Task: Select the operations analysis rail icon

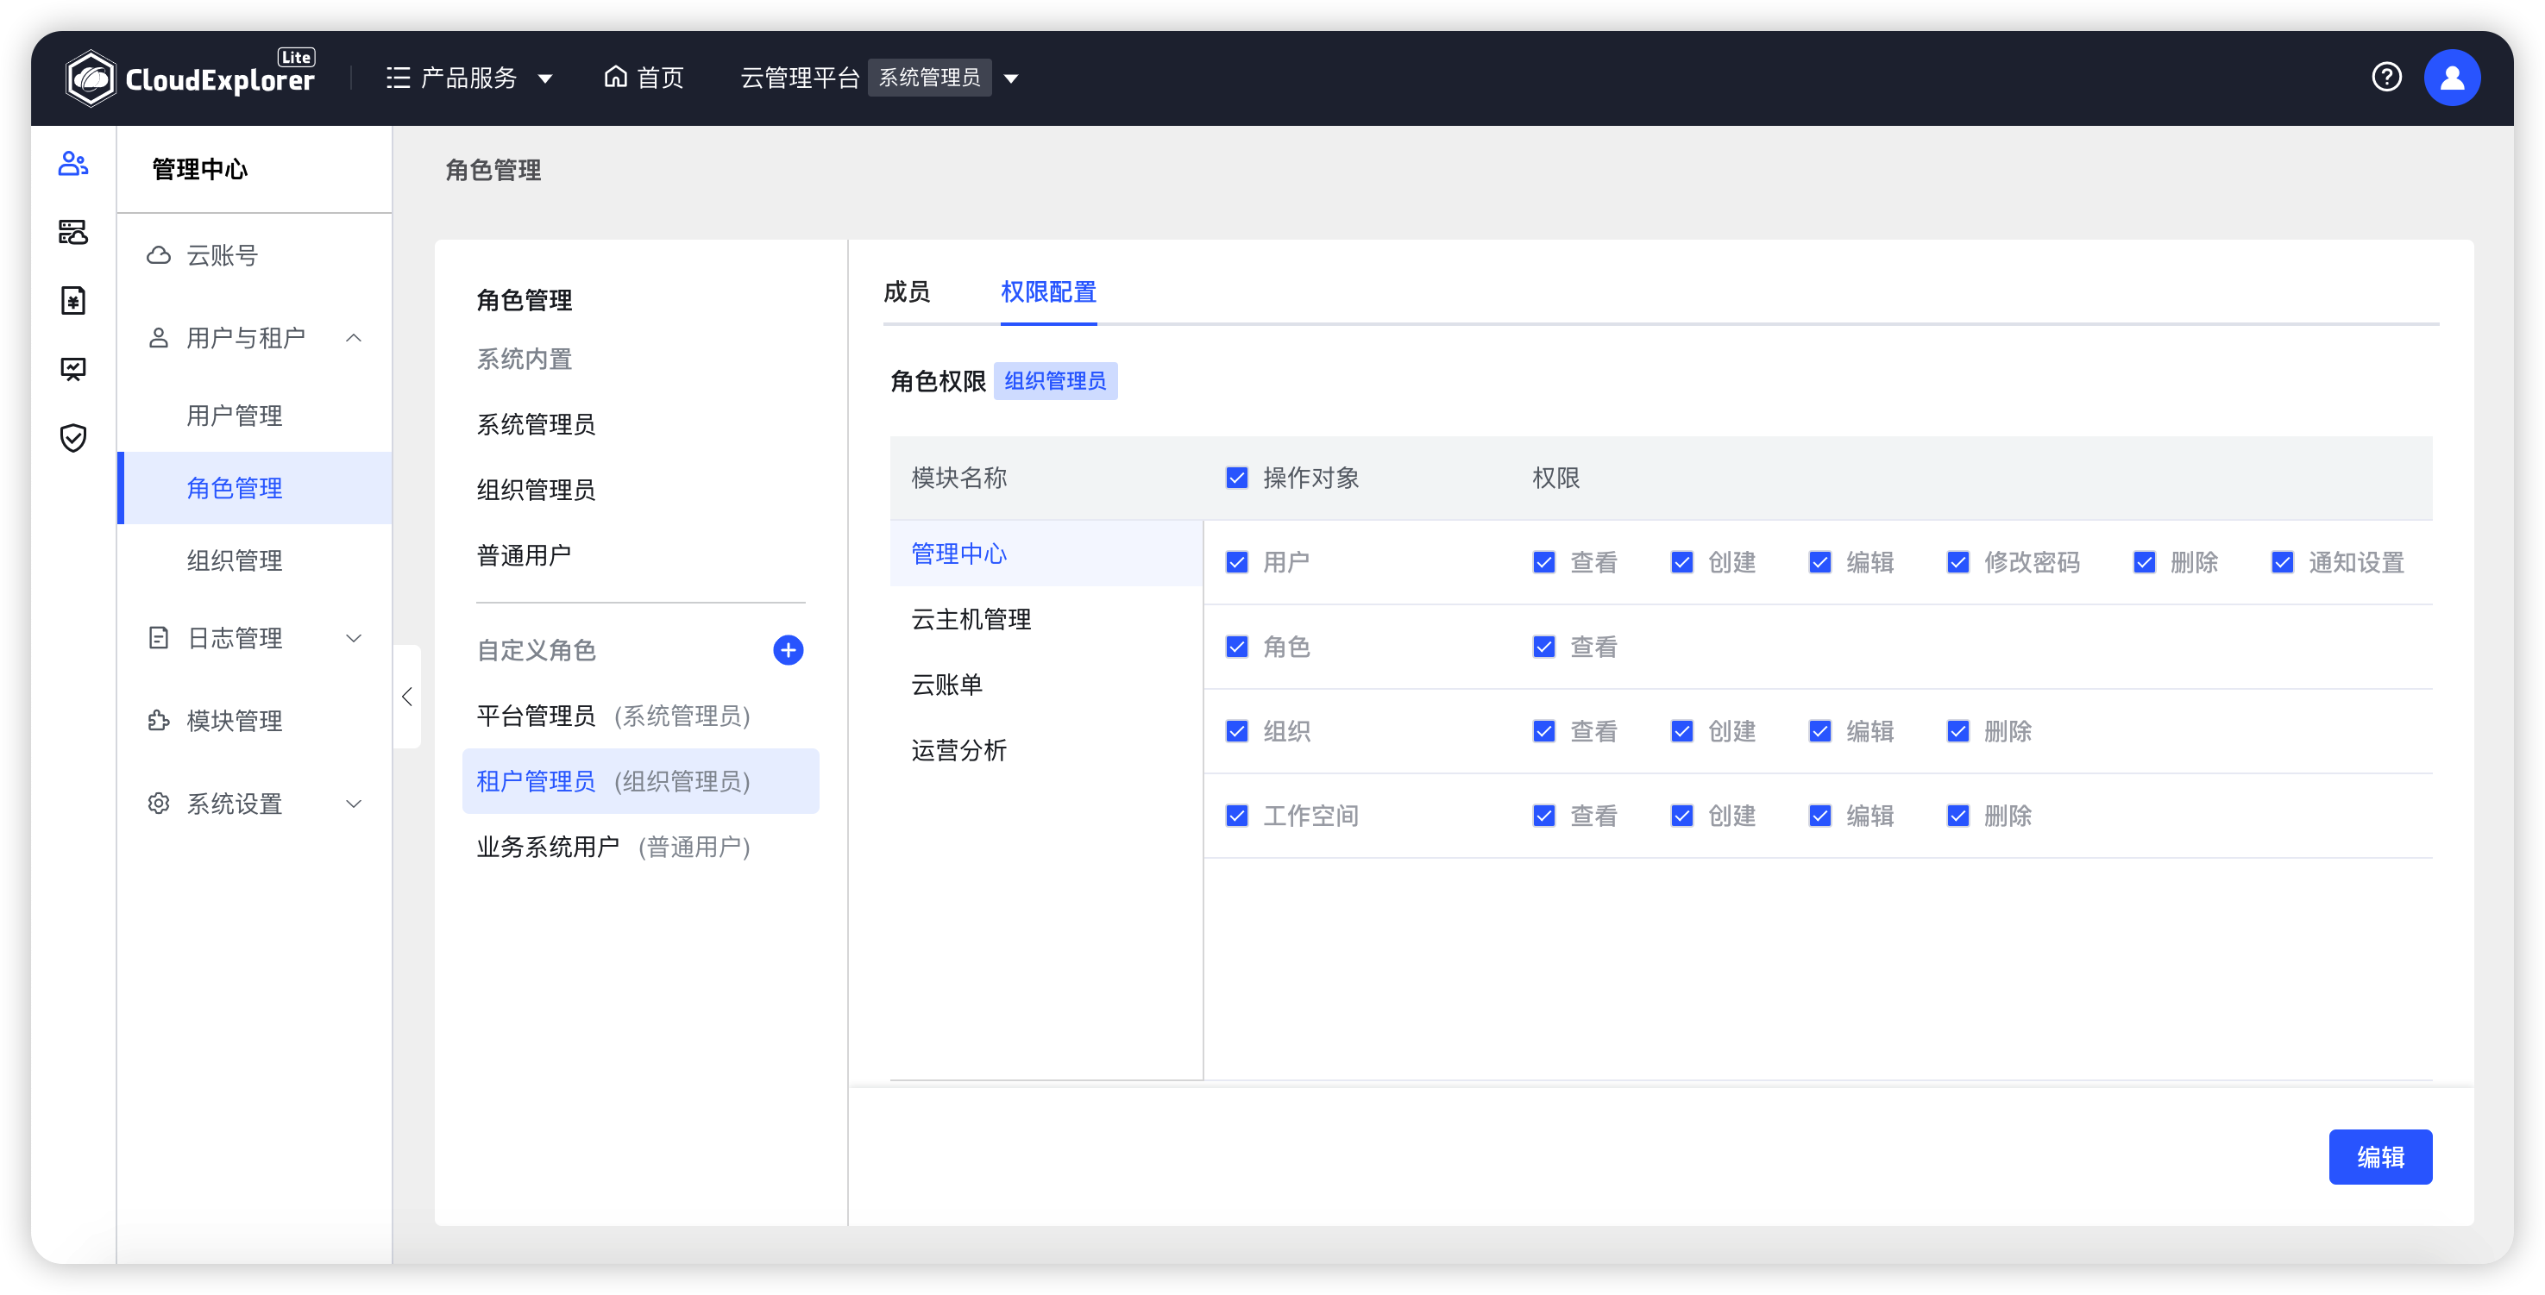Action: pos(73,369)
